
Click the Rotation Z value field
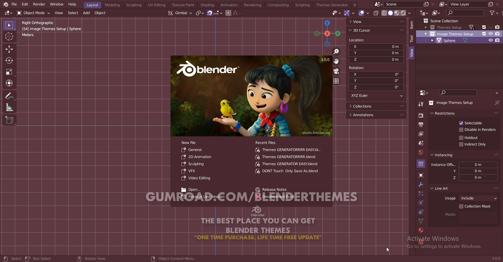(376, 87)
